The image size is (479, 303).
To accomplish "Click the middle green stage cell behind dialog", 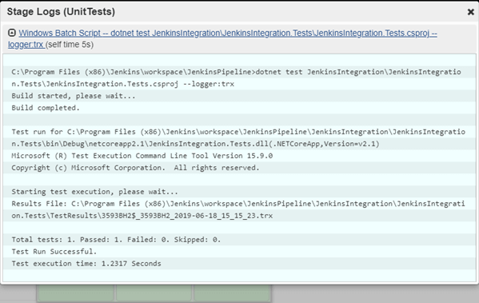I will tap(154, 293).
